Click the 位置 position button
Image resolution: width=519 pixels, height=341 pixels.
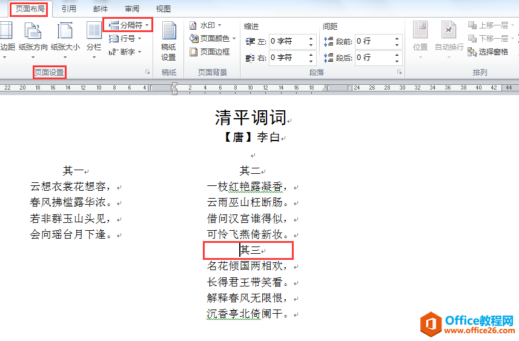click(420, 40)
